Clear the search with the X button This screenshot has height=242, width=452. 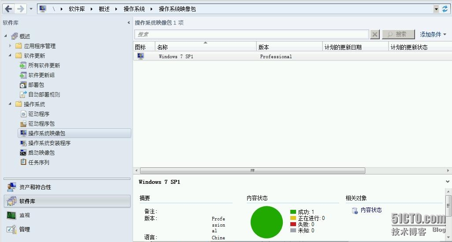coord(374,35)
